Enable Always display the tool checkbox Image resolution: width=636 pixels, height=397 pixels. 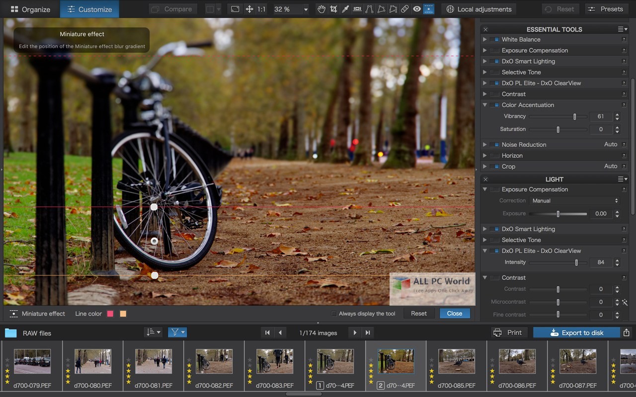(334, 314)
